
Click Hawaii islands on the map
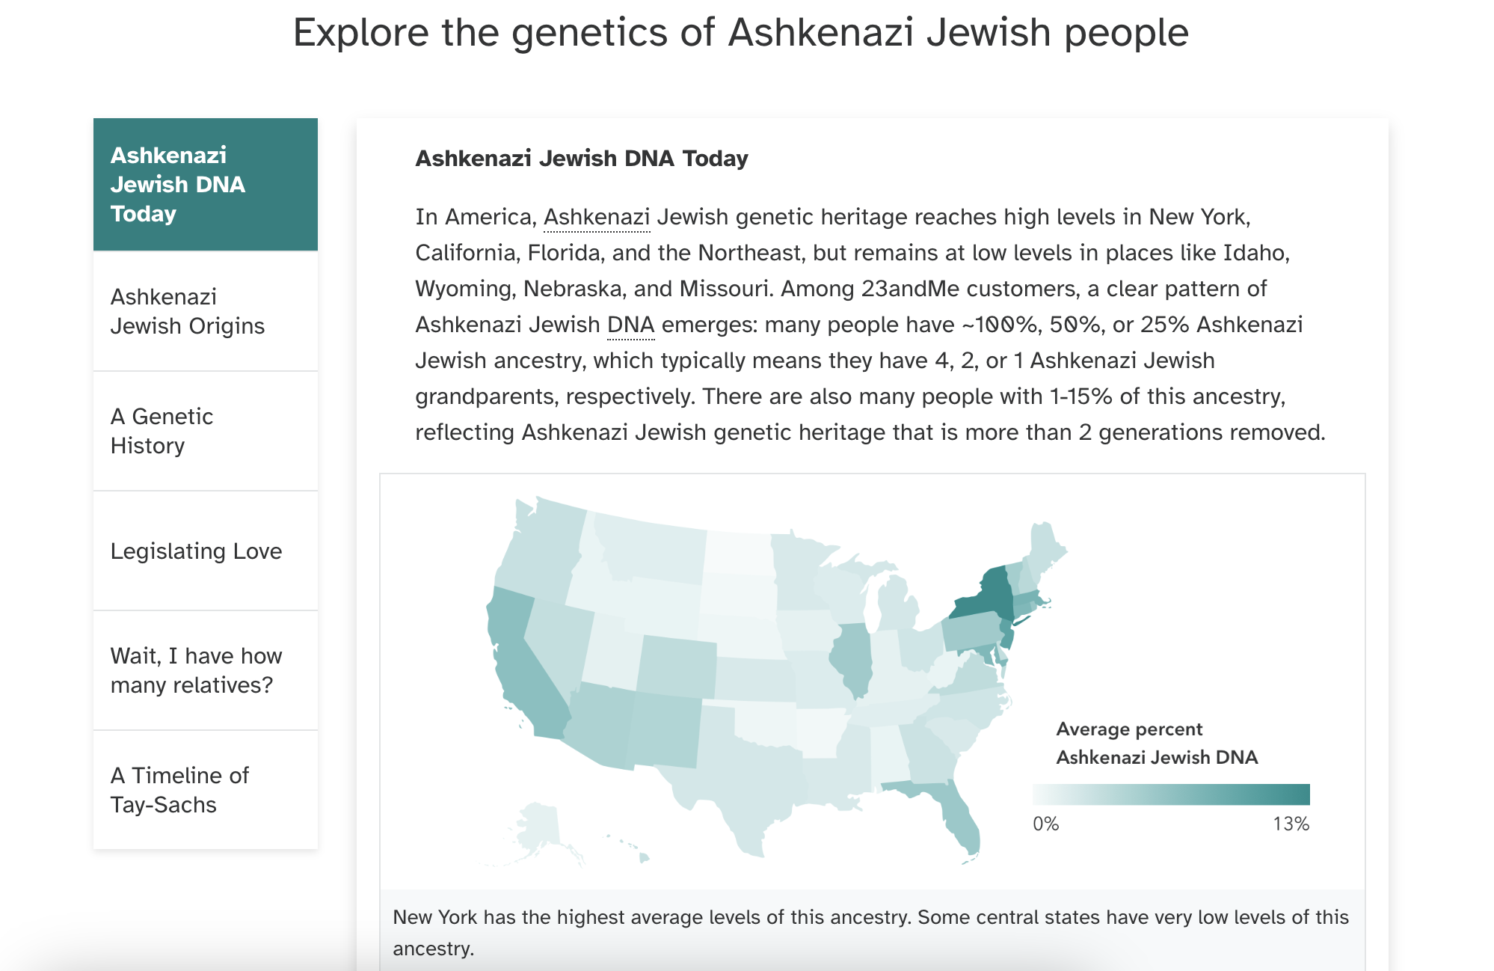coord(628,848)
